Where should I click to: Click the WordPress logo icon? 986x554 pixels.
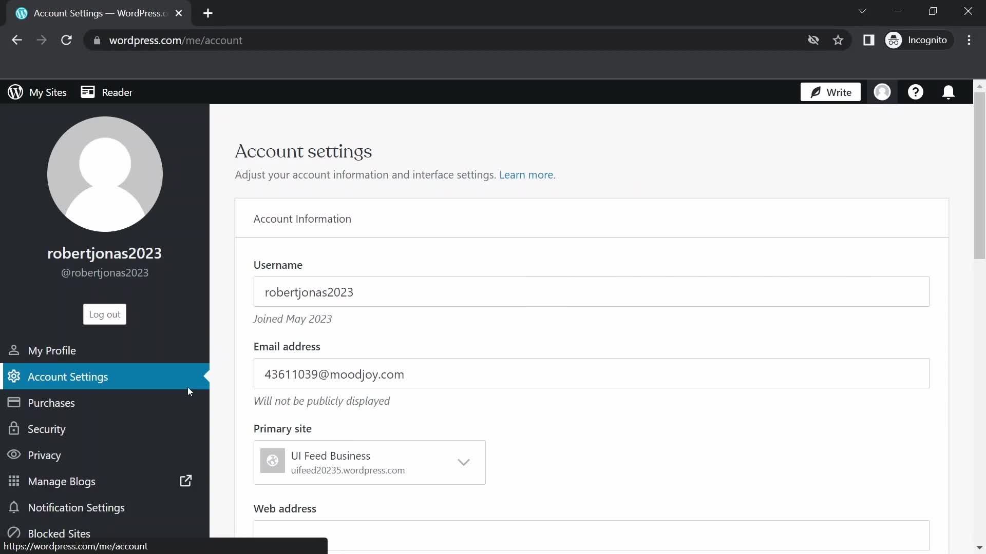15,92
